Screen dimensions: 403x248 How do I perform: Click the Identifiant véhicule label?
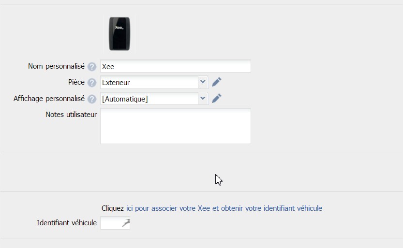(67, 222)
